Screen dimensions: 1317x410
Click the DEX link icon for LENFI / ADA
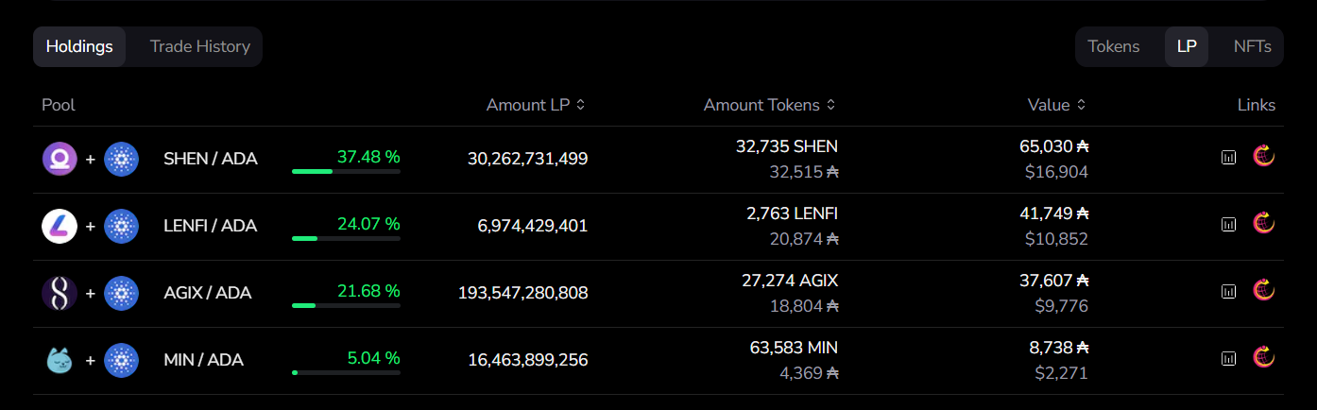pos(1264,223)
